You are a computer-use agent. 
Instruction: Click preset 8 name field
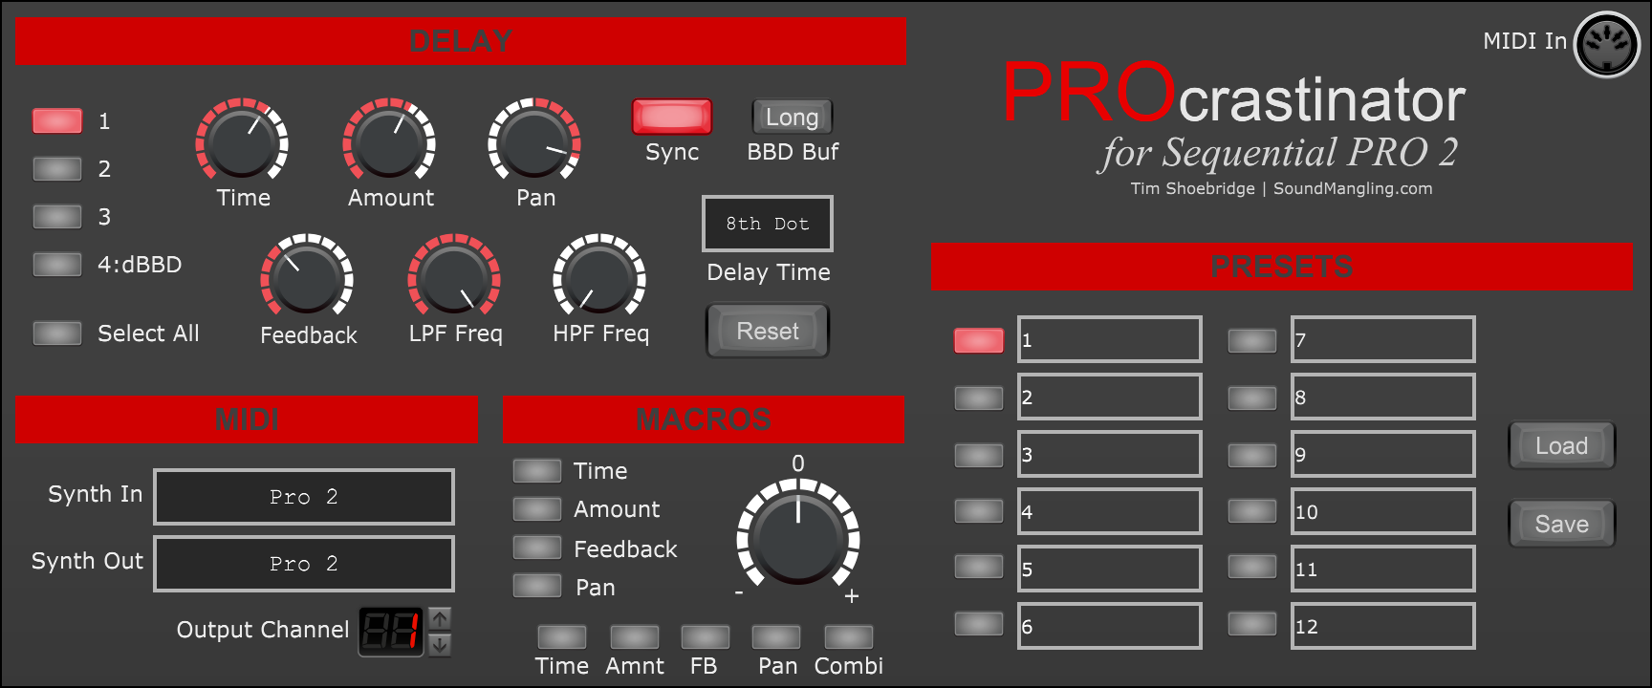coord(1383,397)
